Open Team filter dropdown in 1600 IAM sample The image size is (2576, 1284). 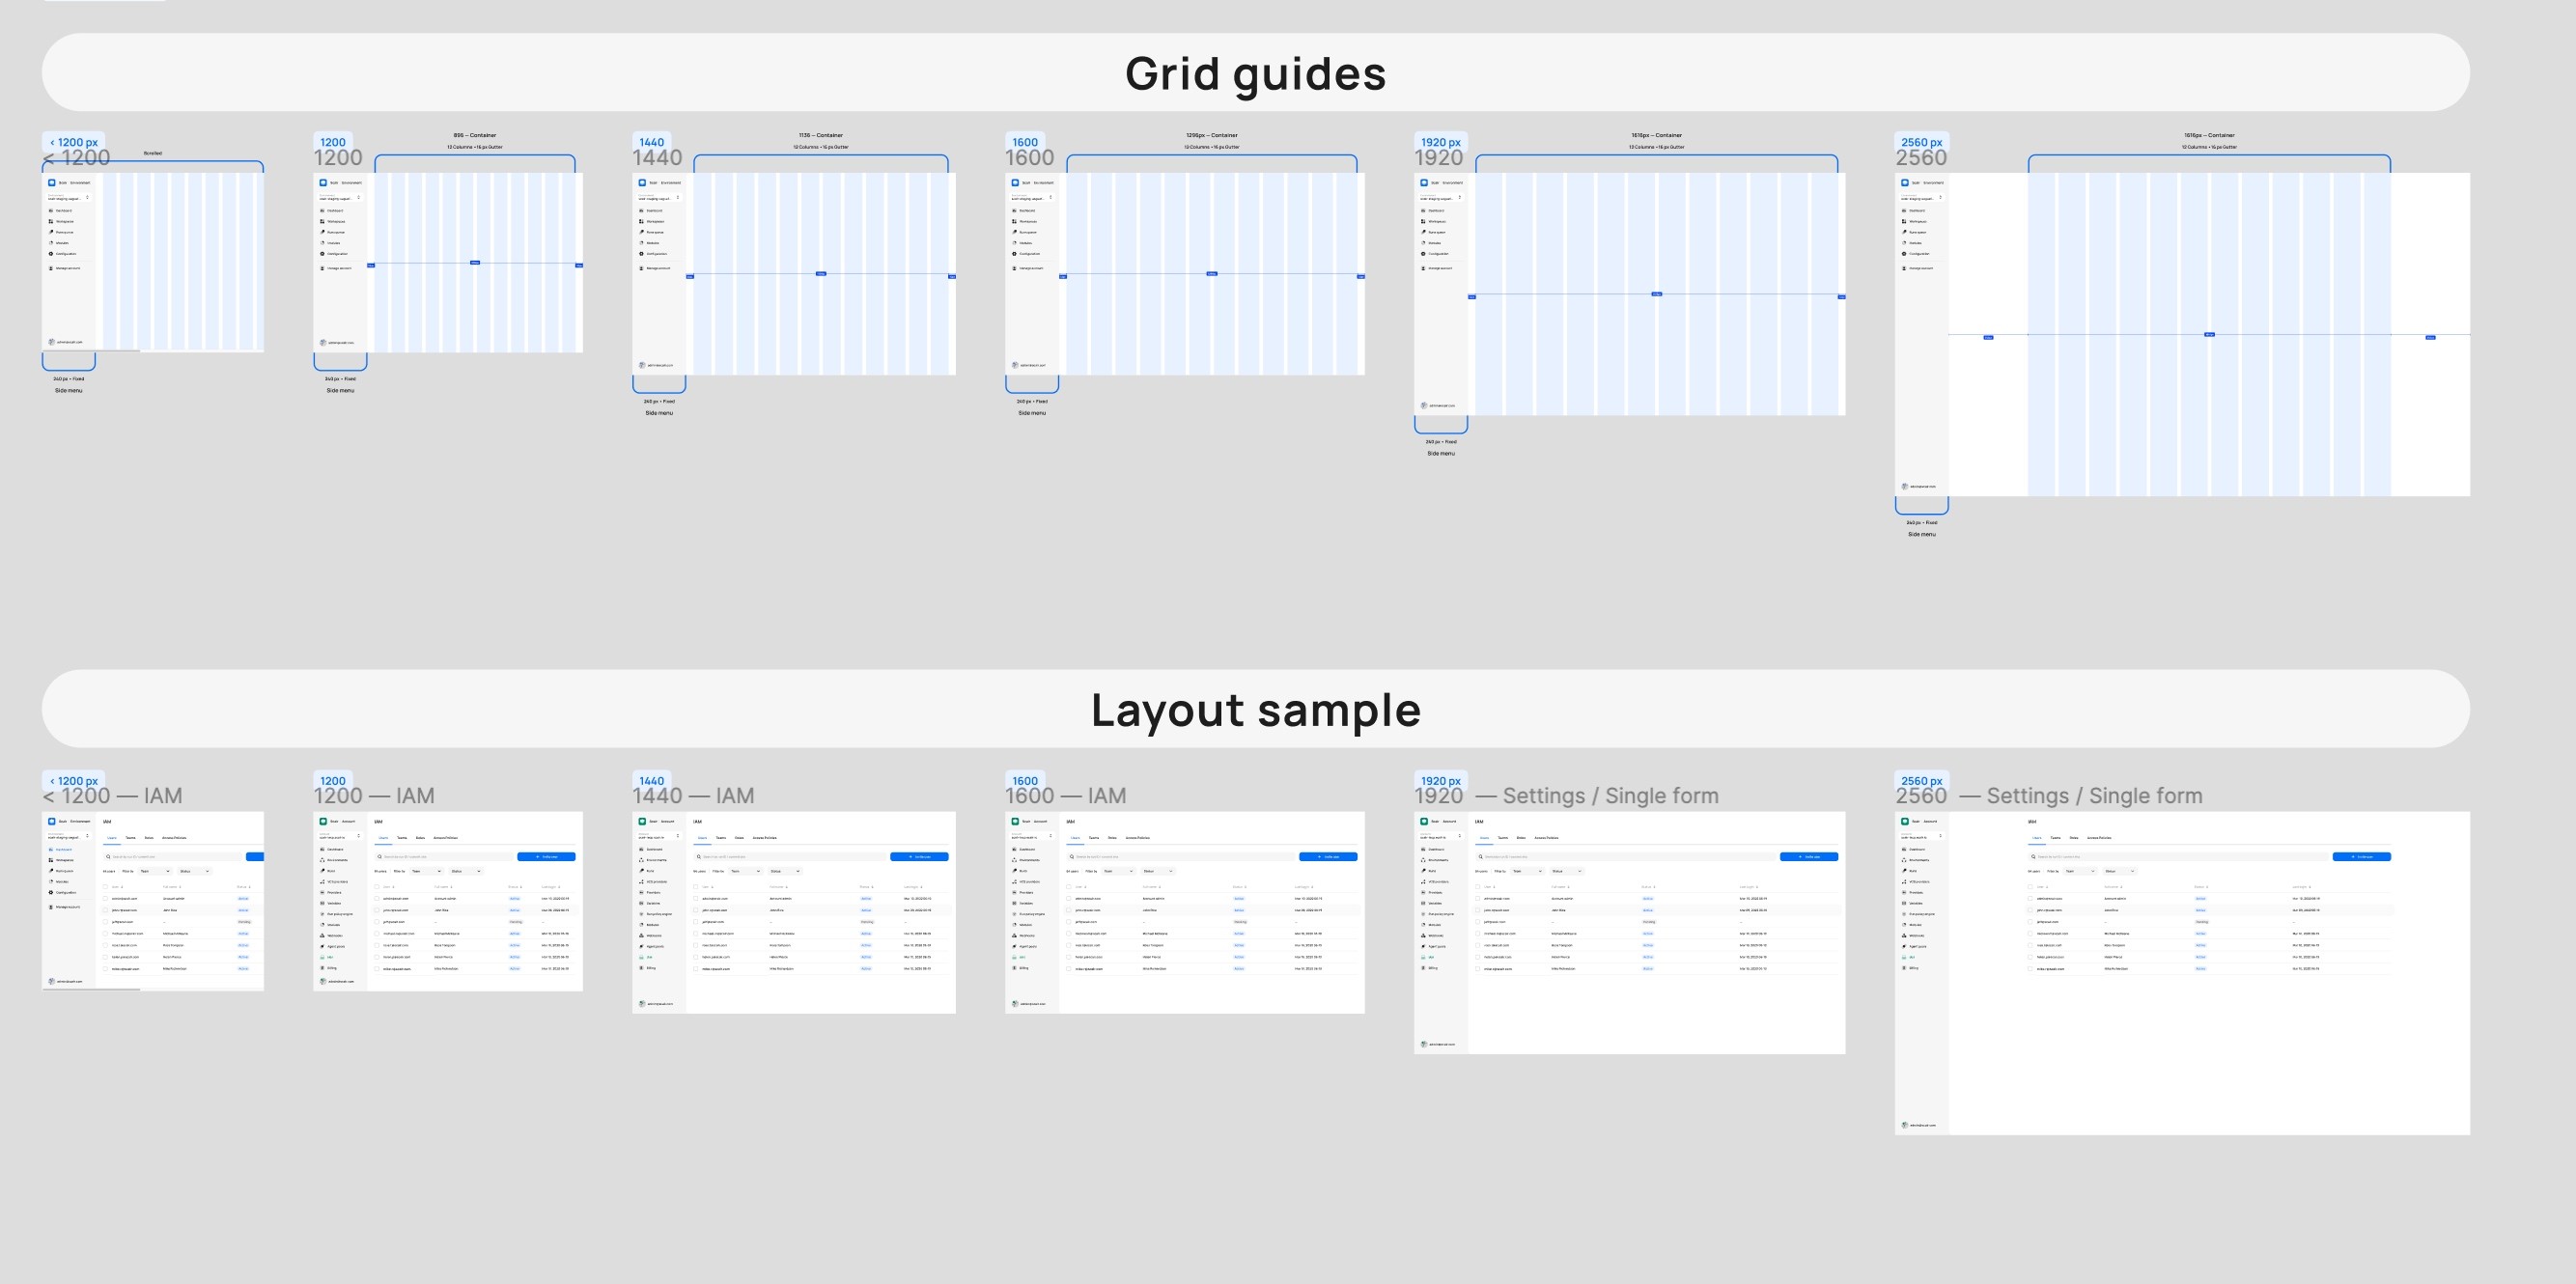coord(1119,871)
